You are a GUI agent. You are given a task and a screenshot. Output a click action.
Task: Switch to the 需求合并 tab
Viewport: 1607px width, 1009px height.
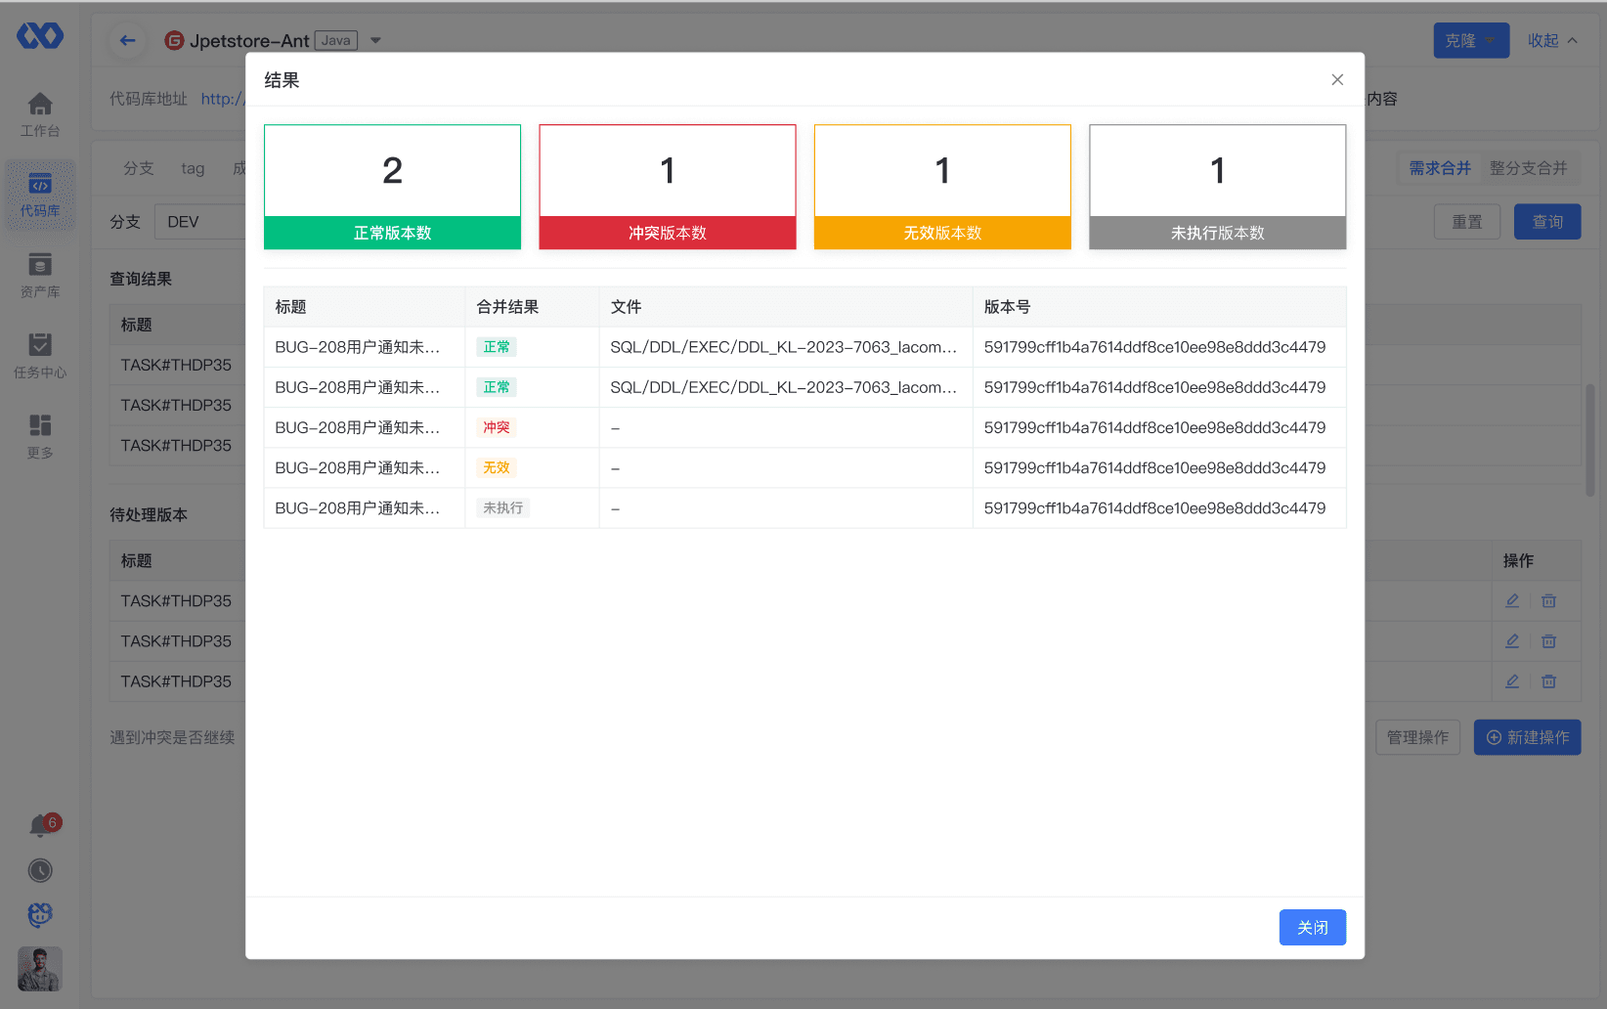(x=1439, y=168)
